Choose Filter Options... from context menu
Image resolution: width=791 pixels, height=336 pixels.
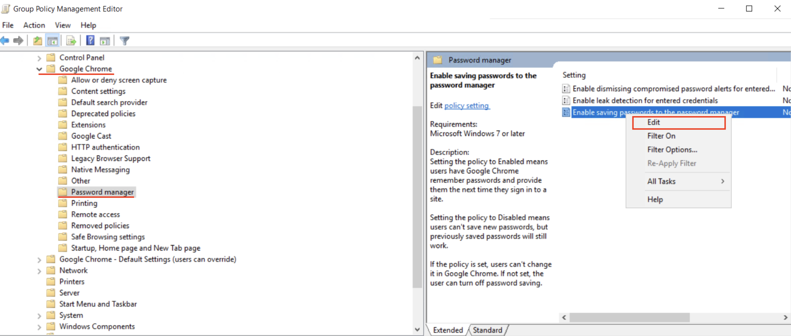click(679, 149)
